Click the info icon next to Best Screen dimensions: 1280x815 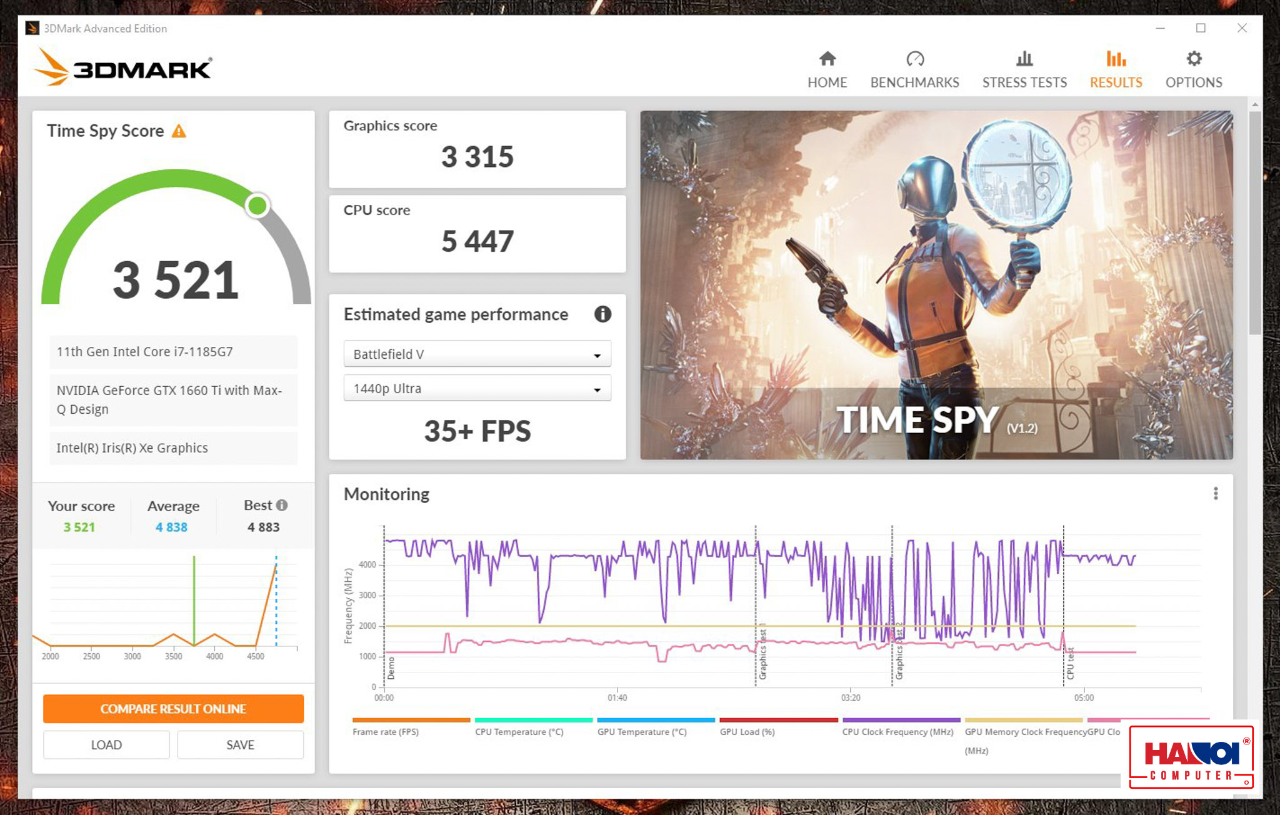(282, 505)
